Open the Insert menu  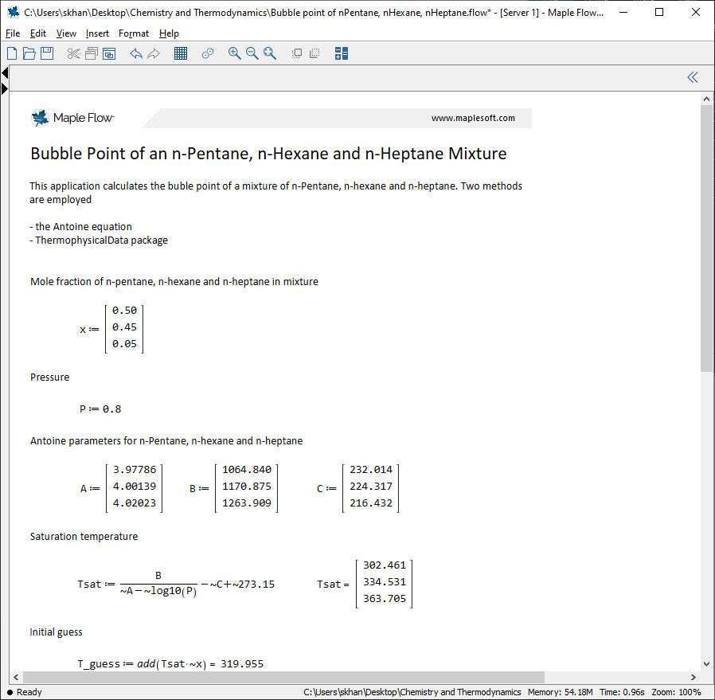coord(97,33)
